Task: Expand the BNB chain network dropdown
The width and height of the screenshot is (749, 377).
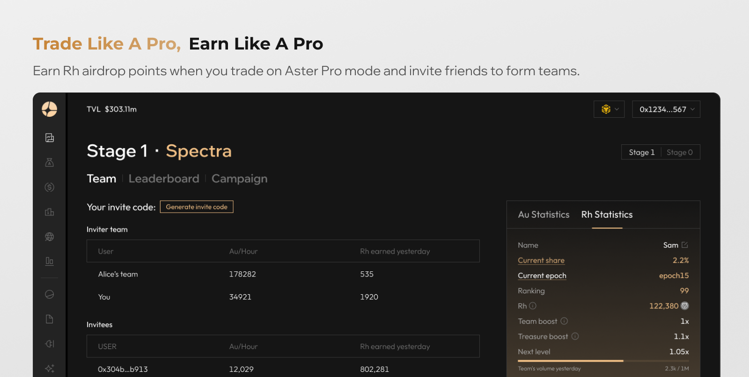Action: click(609, 109)
